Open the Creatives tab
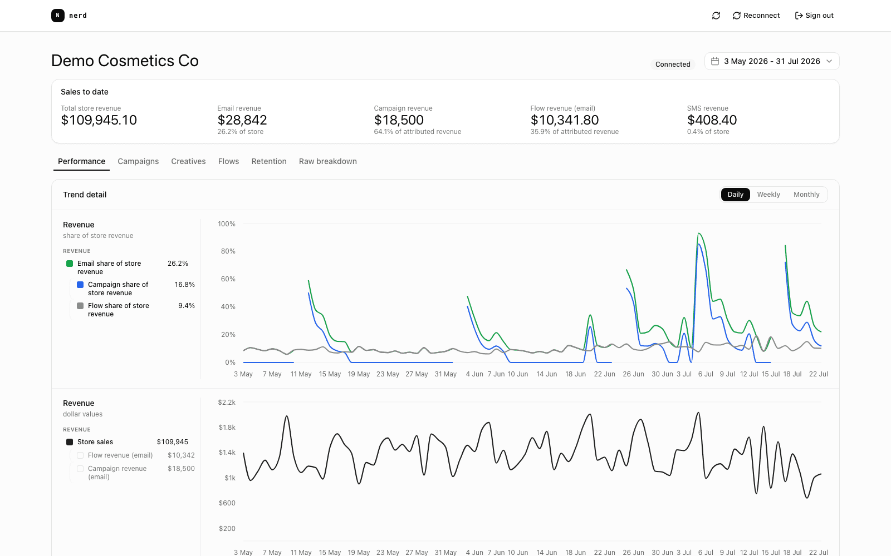Image resolution: width=891 pixels, height=556 pixels. pyautogui.click(x=188, y=161)
